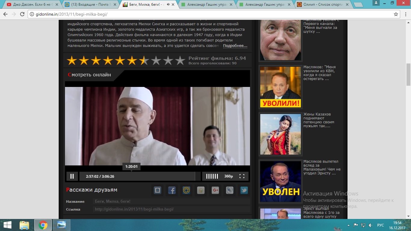Image resolution: width=411 pixels, height=231 pixels.
Task: Click the 'Подробнее...' link
Action: click(x=235, y=46)
